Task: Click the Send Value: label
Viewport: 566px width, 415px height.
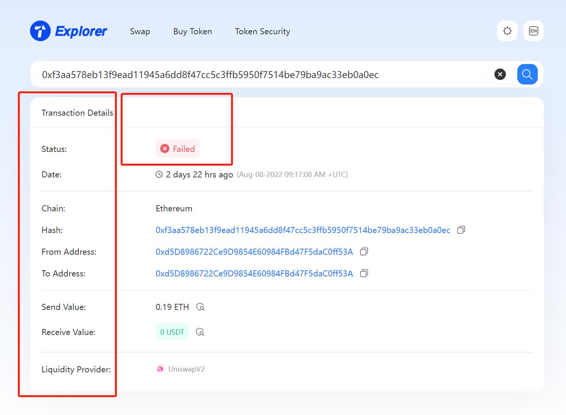Action: 64,307
